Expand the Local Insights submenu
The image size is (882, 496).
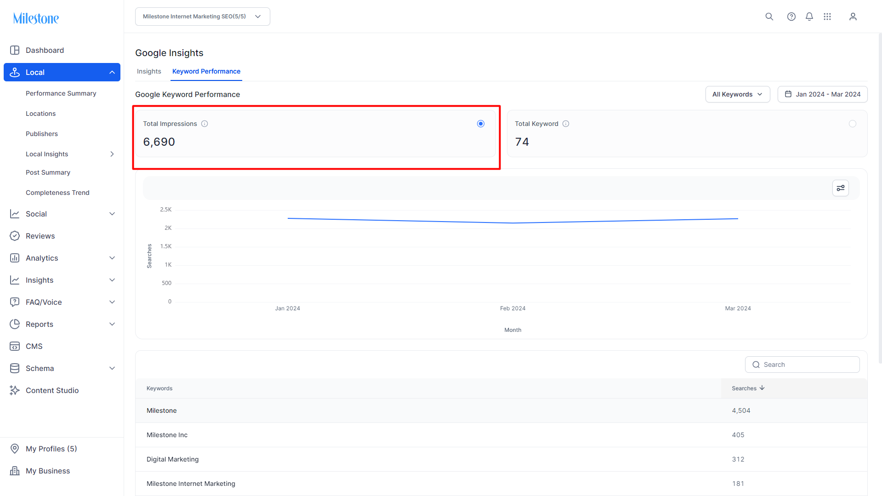(x=112, y=154)
